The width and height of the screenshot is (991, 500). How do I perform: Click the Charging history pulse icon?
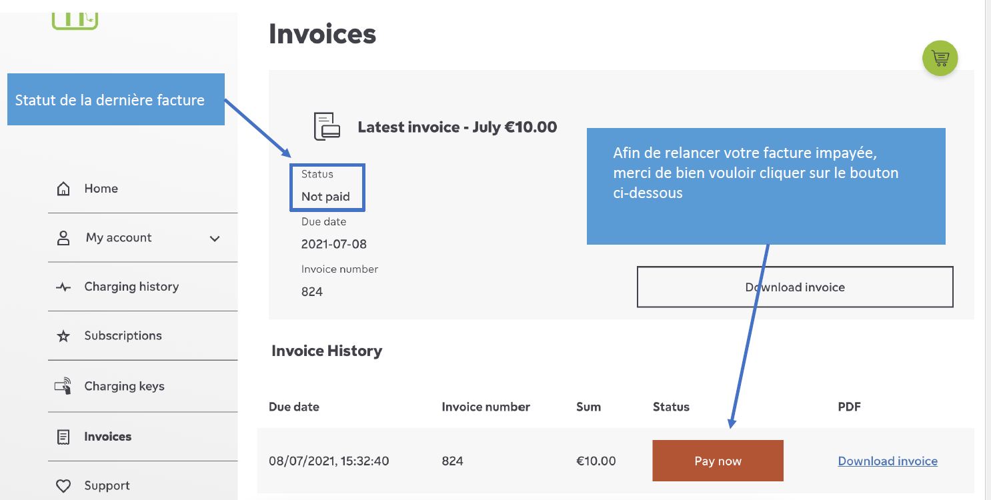pos(63,287)
